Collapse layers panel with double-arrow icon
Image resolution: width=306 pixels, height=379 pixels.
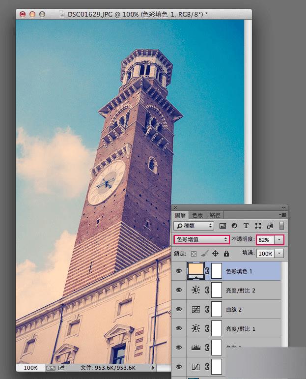pos(283,207)
